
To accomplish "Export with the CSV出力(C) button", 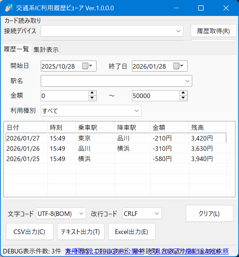I will (30, 232).
